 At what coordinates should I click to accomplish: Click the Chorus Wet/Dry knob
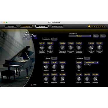(46, 67)
